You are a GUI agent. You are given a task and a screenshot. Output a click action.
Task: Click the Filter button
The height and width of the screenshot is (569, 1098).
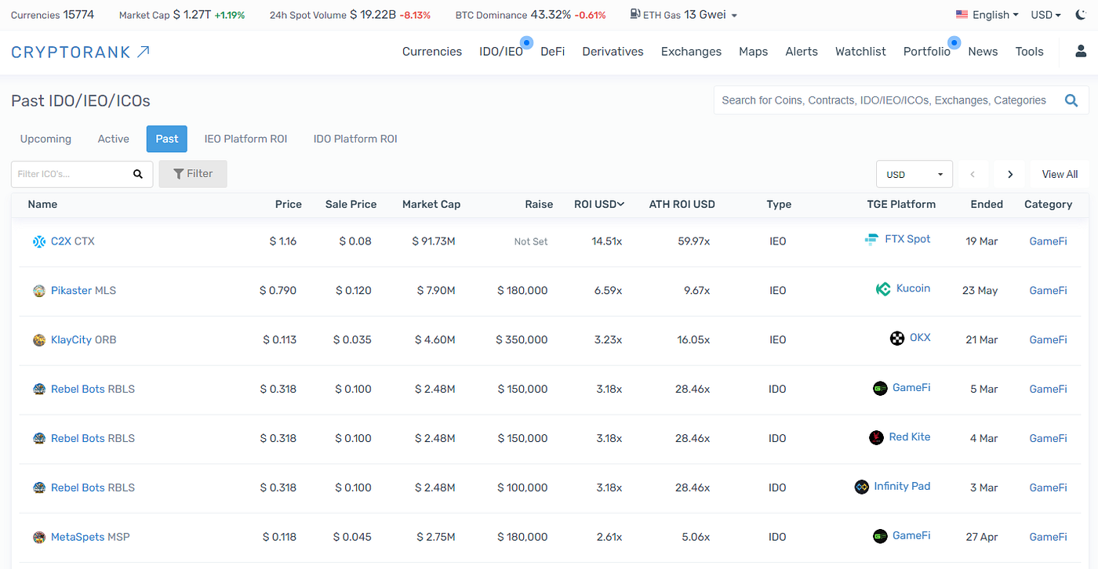[193, 174]
